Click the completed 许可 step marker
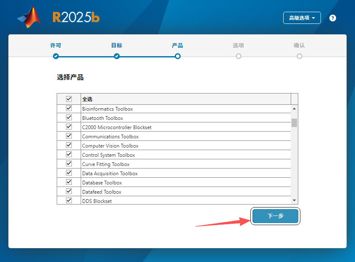The image size is (355, 262). (55, 56)
